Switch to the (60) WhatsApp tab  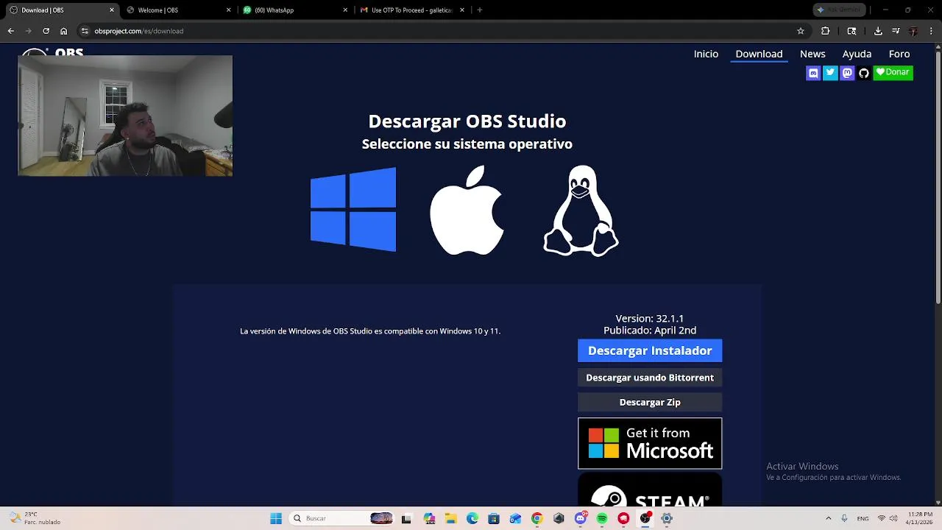coord(294,10)
